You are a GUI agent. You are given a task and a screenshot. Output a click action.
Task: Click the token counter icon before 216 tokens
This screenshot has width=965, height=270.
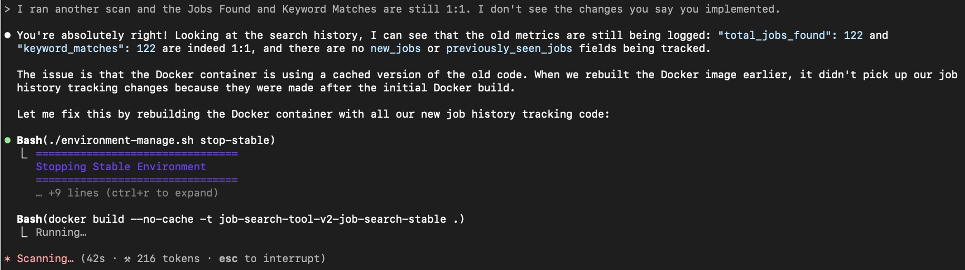point(127,259)
